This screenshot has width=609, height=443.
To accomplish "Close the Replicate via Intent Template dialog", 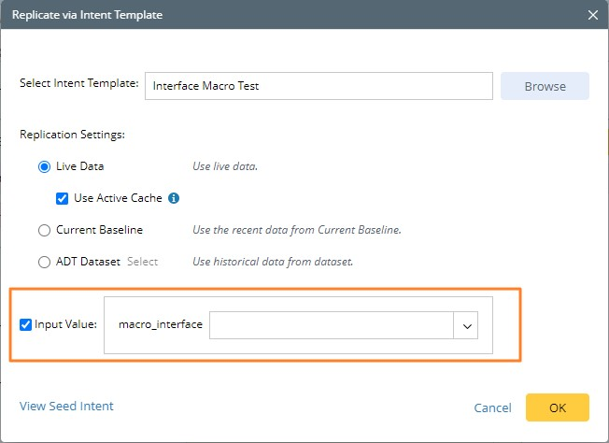I will point(592,14).
